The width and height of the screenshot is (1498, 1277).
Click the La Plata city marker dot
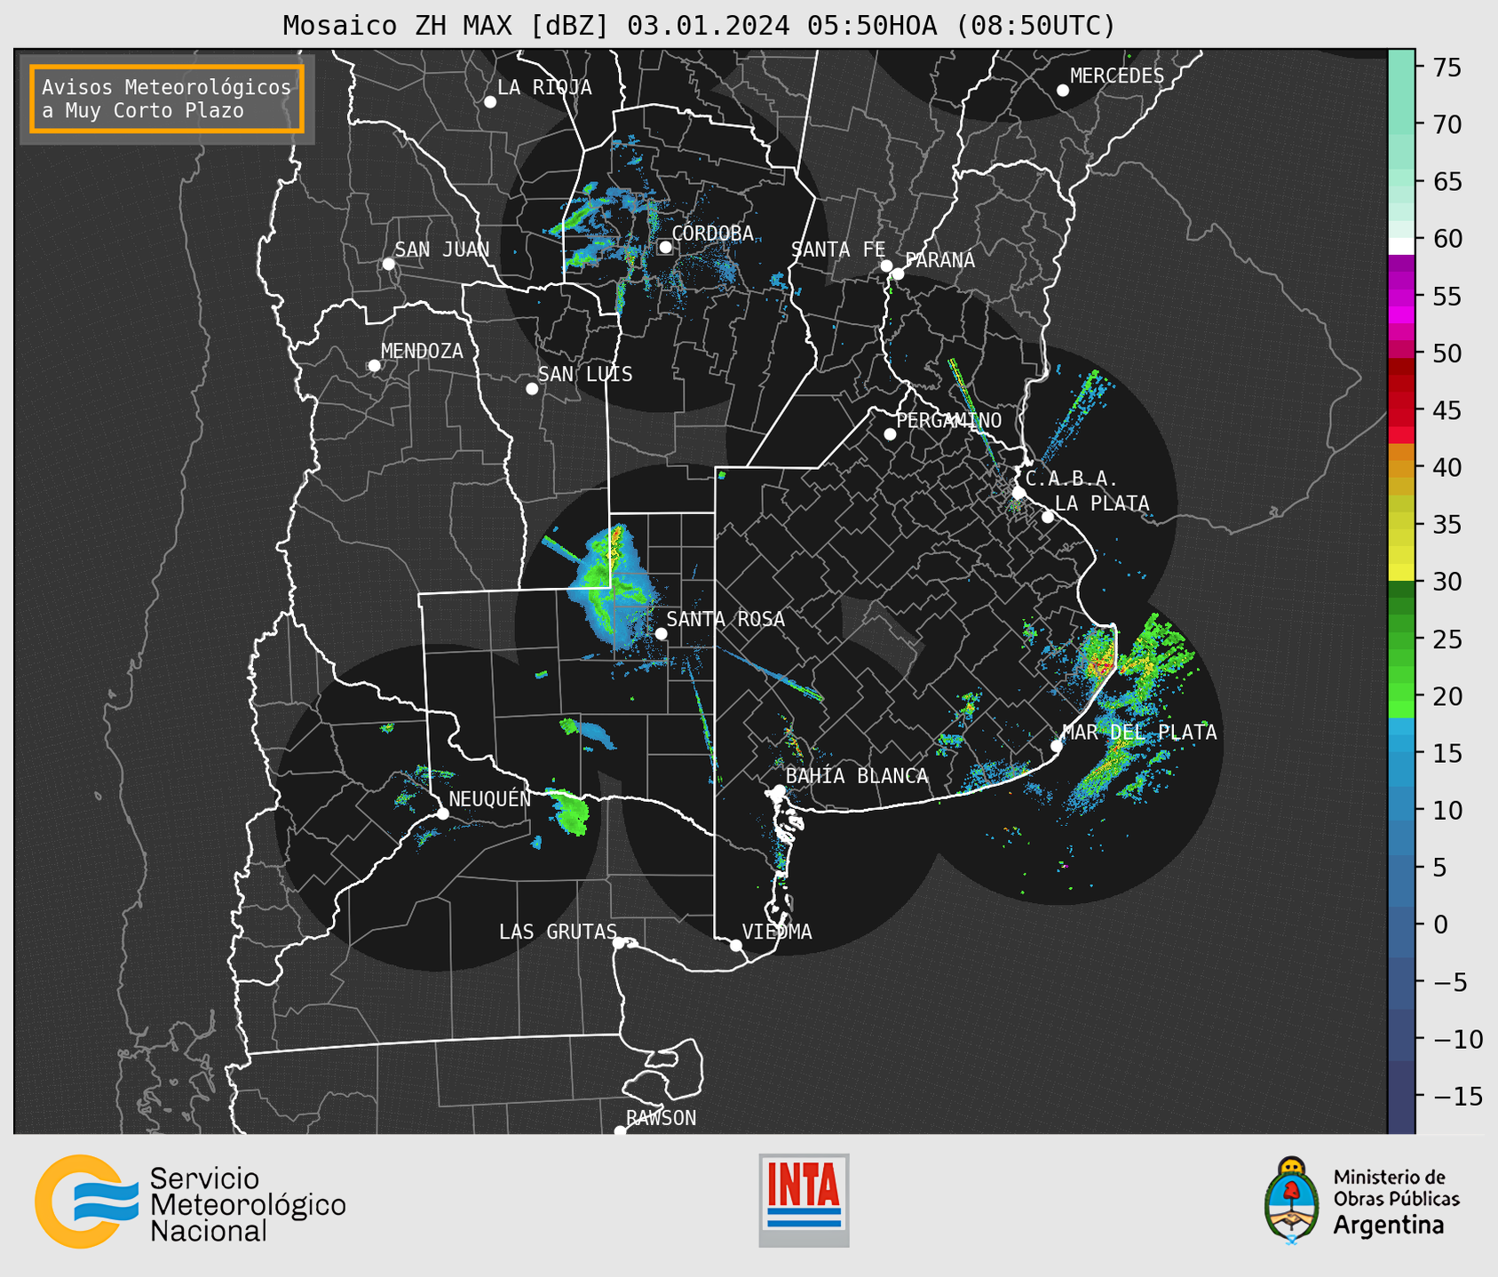tap(1048, 517)
